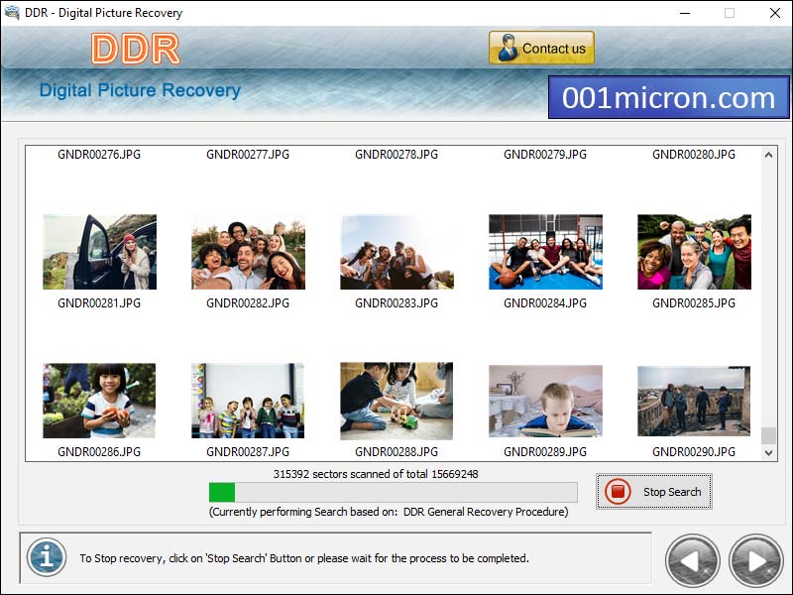Image resolution: width=793 pixels, height=595 pixels.
Task: Click the scrollbar up arrow
Action: pyautogui.click(x=767, y=154)
